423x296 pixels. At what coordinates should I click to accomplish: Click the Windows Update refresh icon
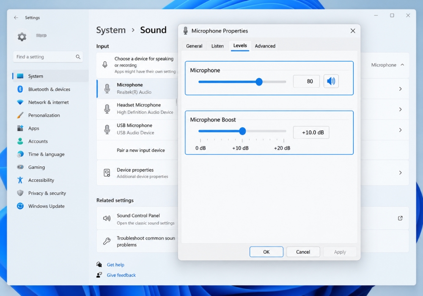(20, 206)
